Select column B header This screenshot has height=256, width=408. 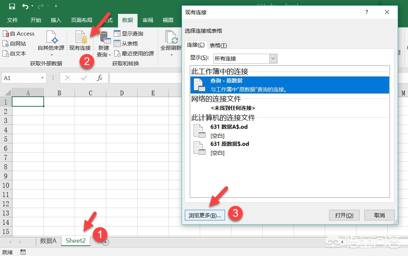tap(59, 93)
